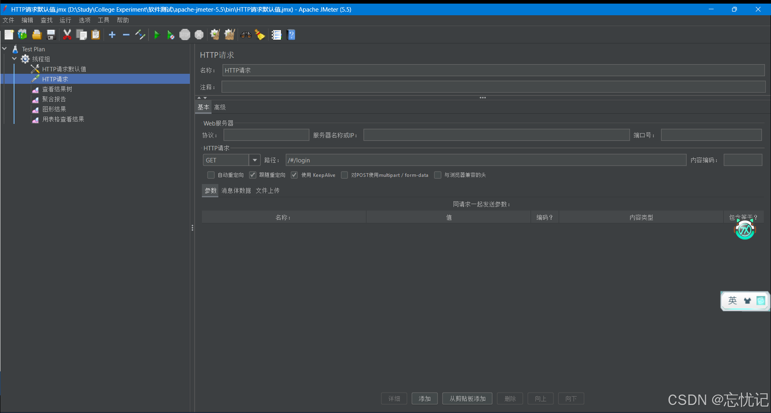771x413 pixels.
Task: Switch IME language via 英 button
Action: (732, 301)
